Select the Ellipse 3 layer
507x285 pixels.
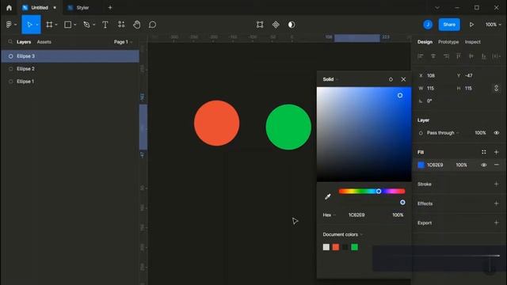point(71,56)
